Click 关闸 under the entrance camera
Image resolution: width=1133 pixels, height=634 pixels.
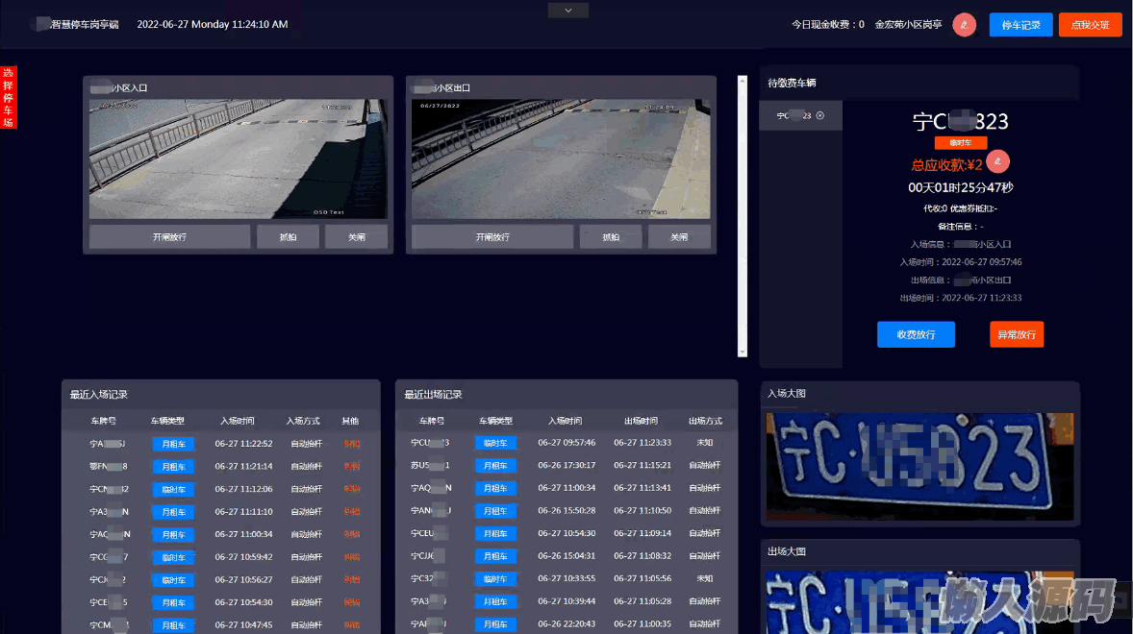356,236
